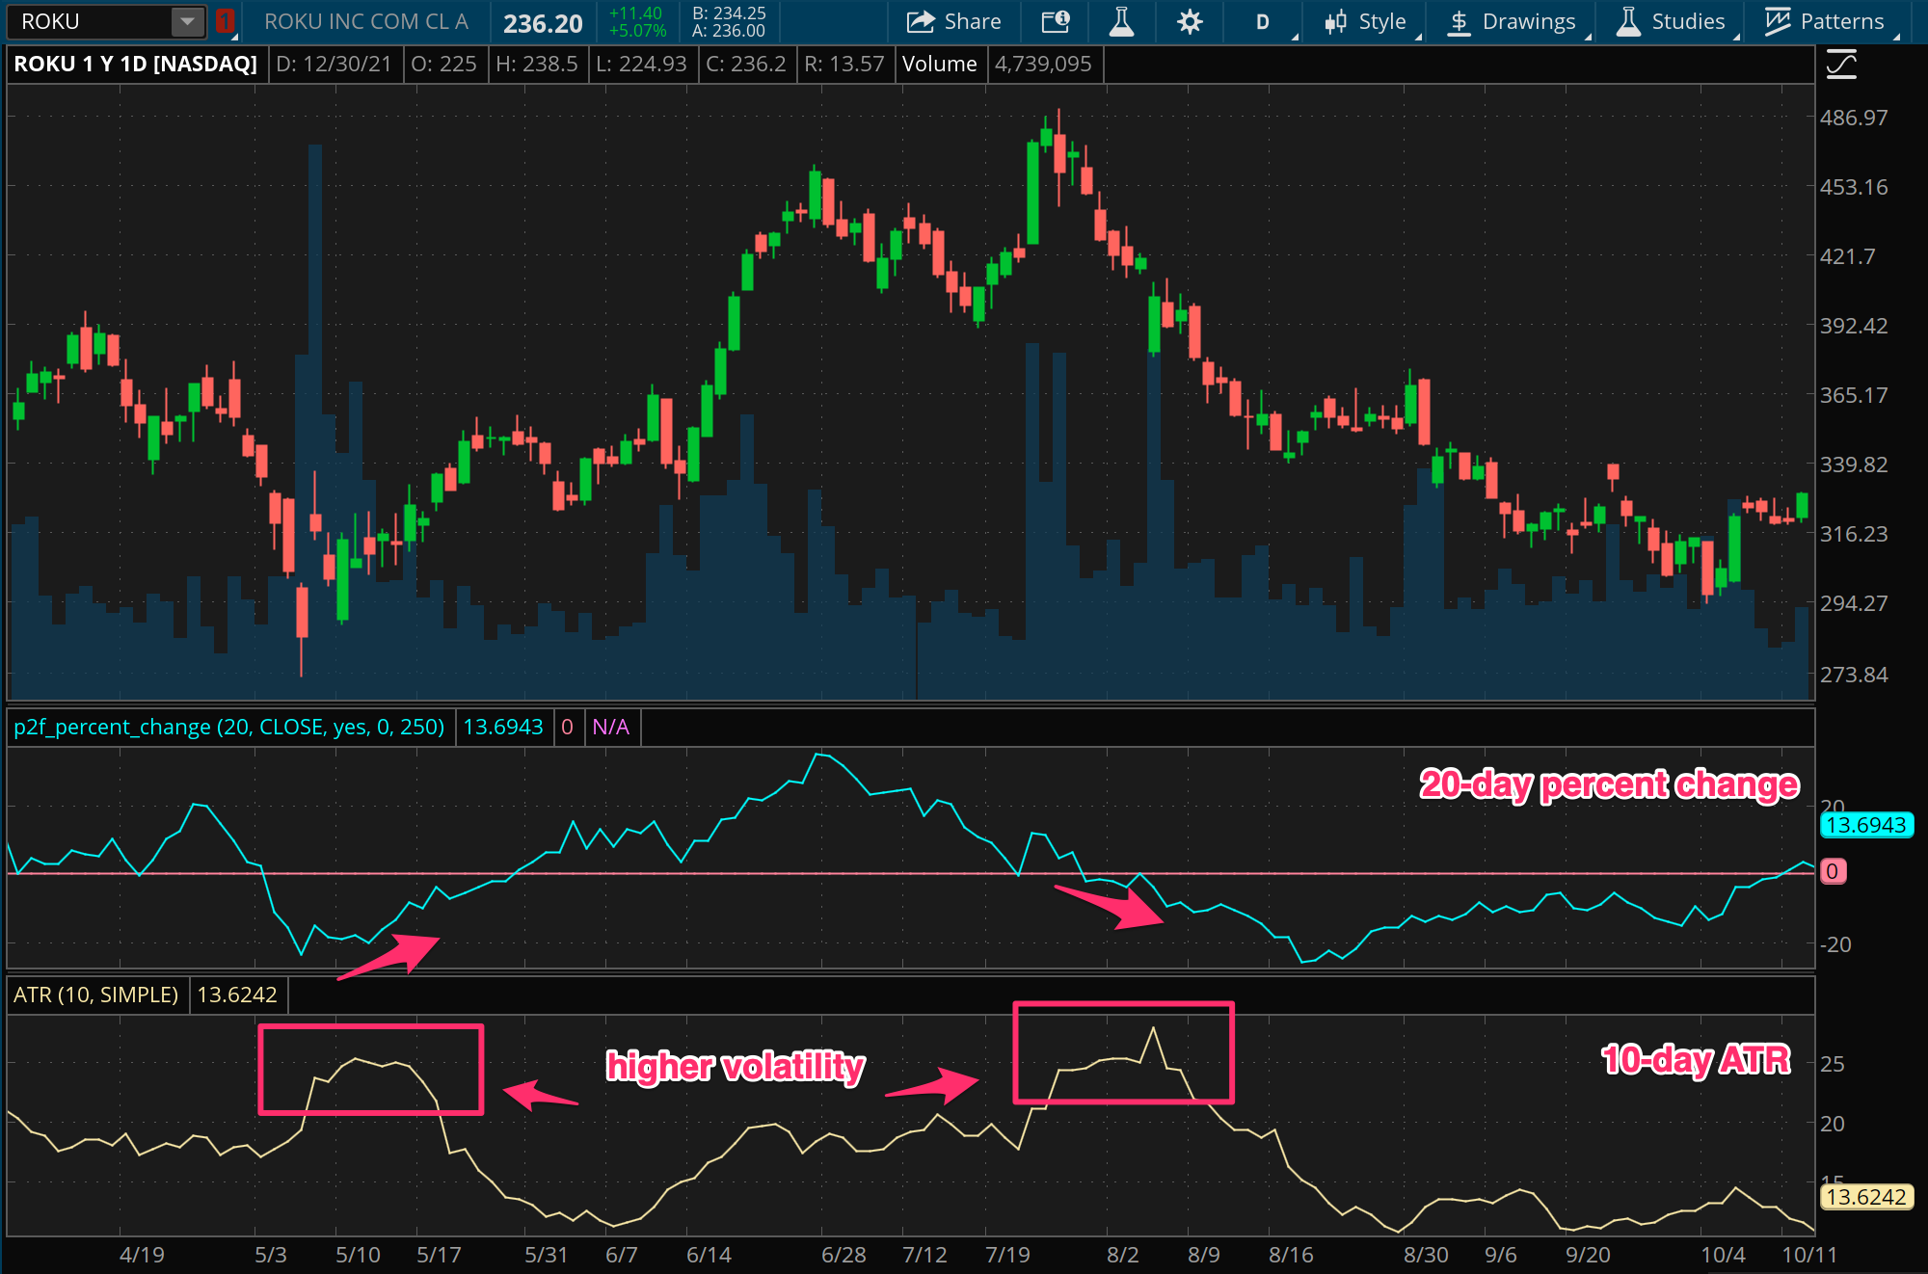The width and height of the screenshot is (1928, 1274).
Task: Click the 13.6242 value in ATR header
Action: click(237, 995)
